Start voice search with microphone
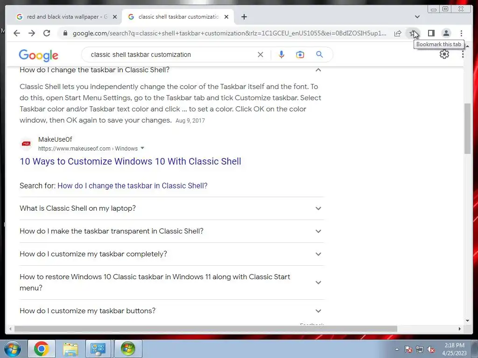The height and width of the screenshot is (358, 478). point(281,55)
